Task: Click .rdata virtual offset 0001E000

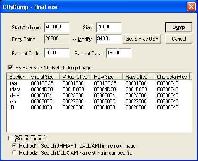Action: point(73,89)
